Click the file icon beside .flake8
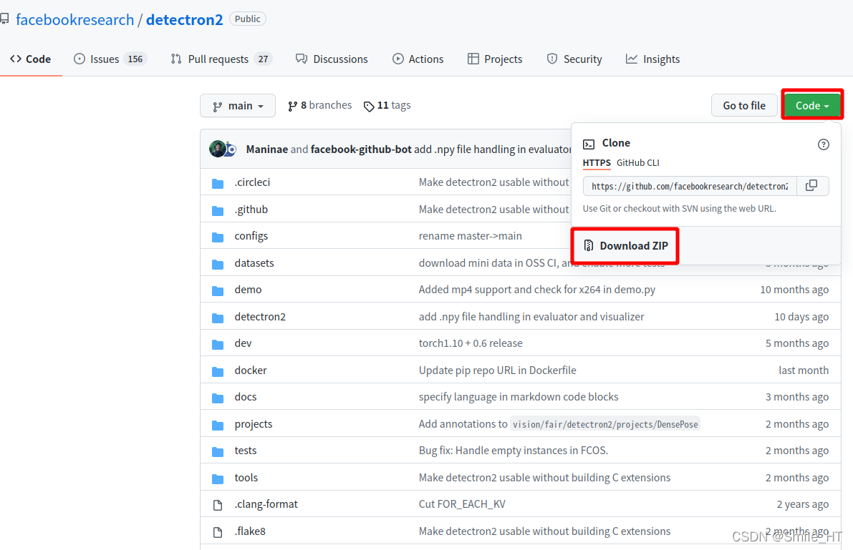 [x=218, y=532]
